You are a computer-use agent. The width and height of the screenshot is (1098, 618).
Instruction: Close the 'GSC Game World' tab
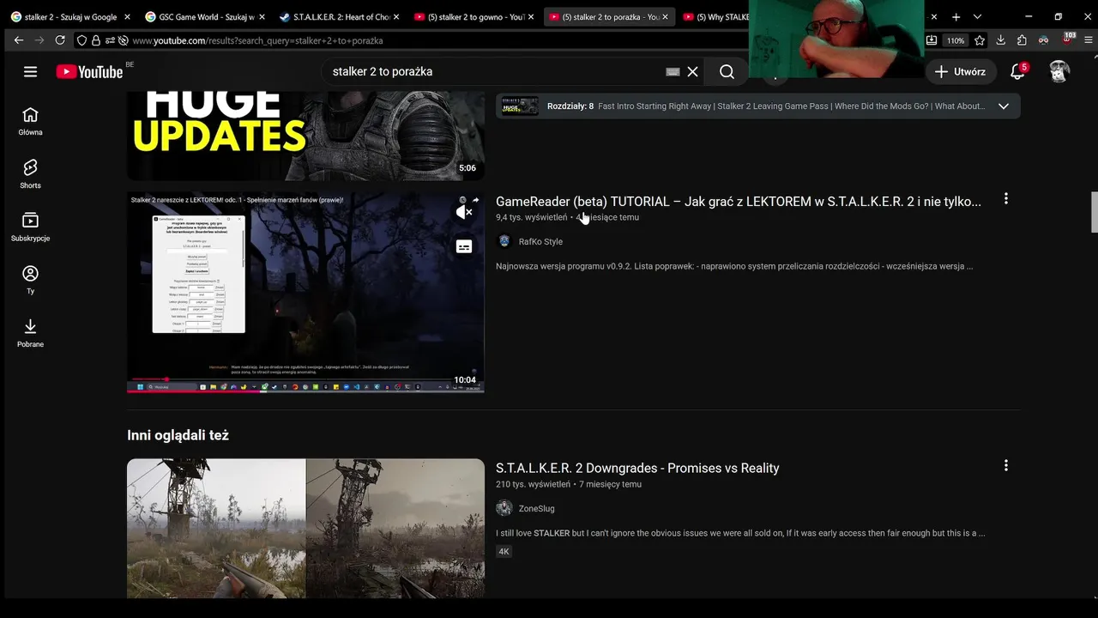(x=262, y=16)
